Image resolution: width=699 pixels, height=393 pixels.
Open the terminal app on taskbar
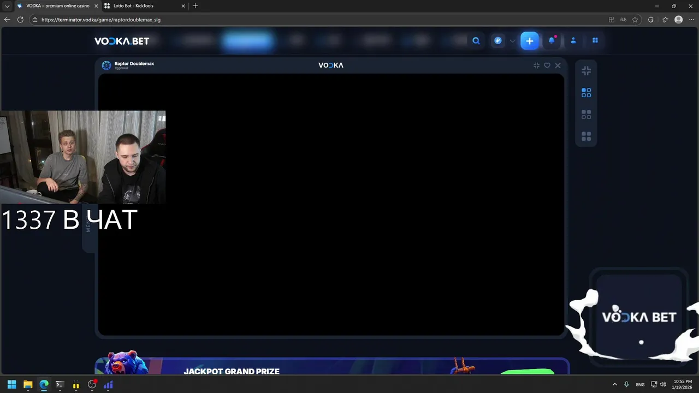pos(60,384)
